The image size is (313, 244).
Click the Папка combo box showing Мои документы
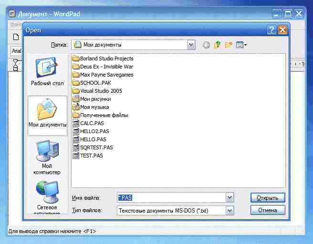[x=133, y=45]
